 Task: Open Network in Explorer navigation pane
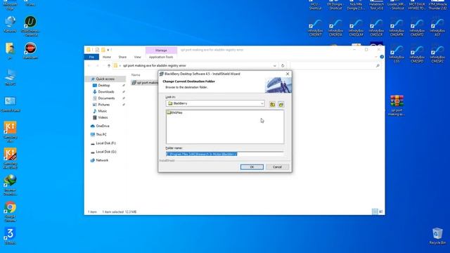coord(102,160)
